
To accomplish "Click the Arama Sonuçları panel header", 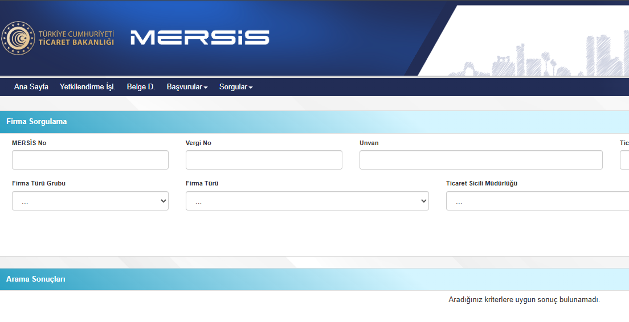I will click(314, 279).
